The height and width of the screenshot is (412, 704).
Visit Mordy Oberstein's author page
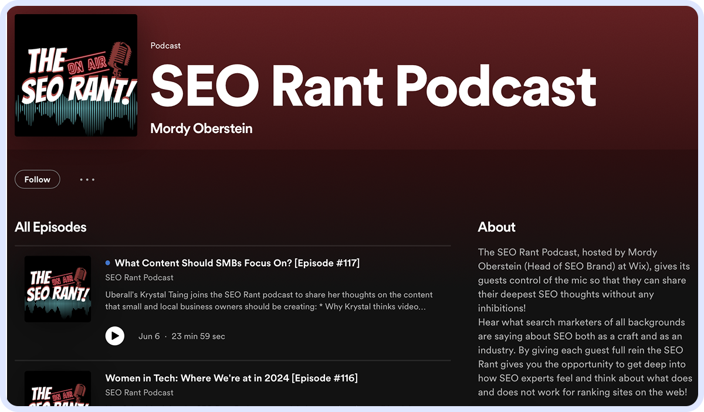pos(201,128)
